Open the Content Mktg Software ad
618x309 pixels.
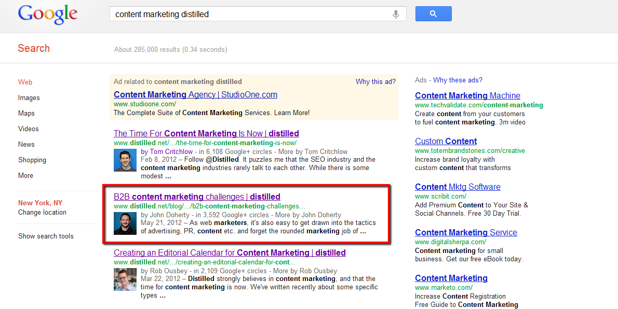click(458, 187)
